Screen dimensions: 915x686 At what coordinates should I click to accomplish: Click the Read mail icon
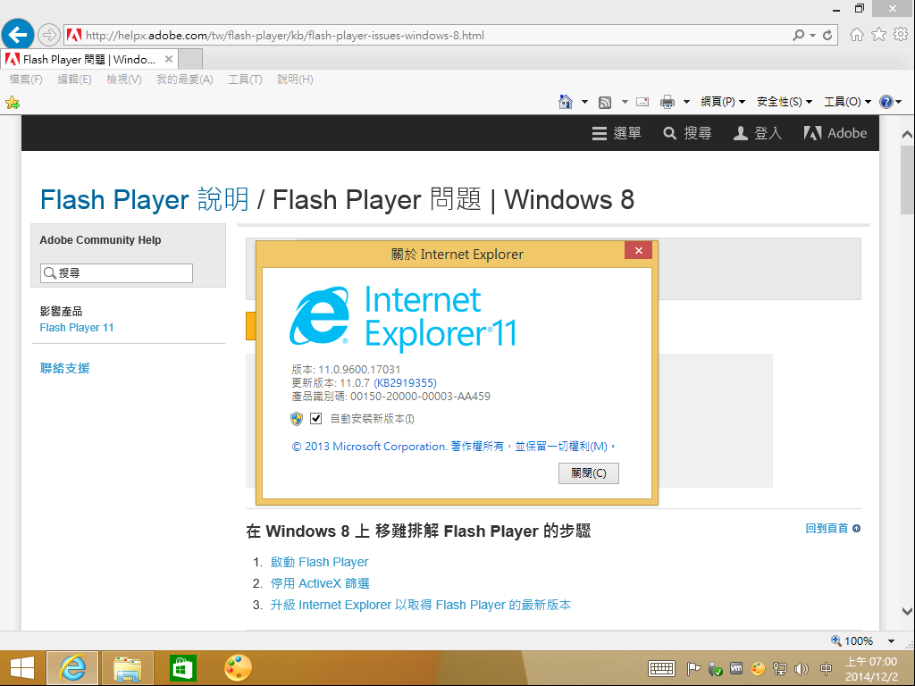point(642,102)
